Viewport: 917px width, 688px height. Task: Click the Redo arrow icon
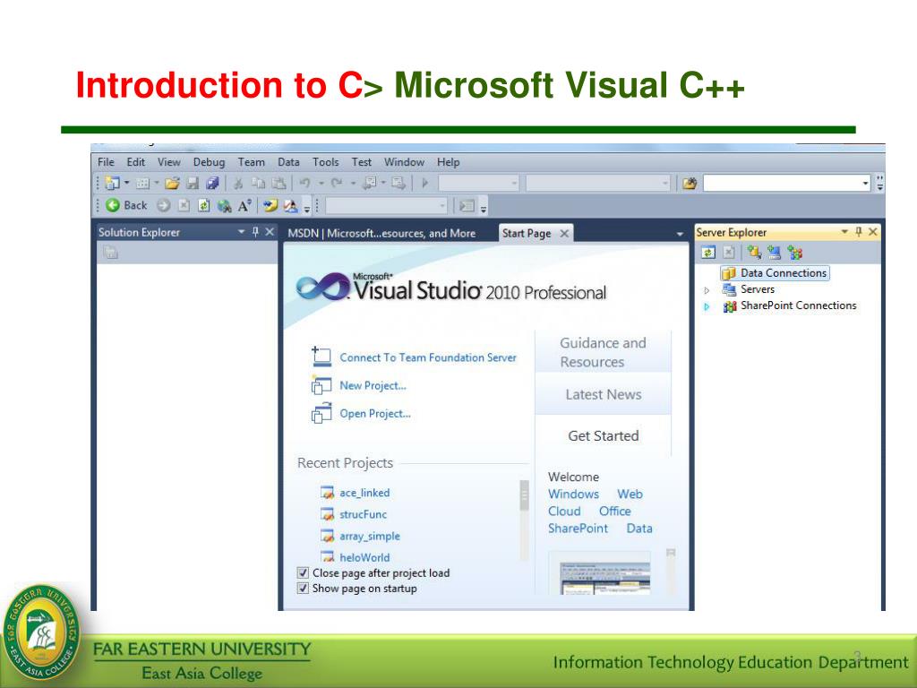[337, 183]
